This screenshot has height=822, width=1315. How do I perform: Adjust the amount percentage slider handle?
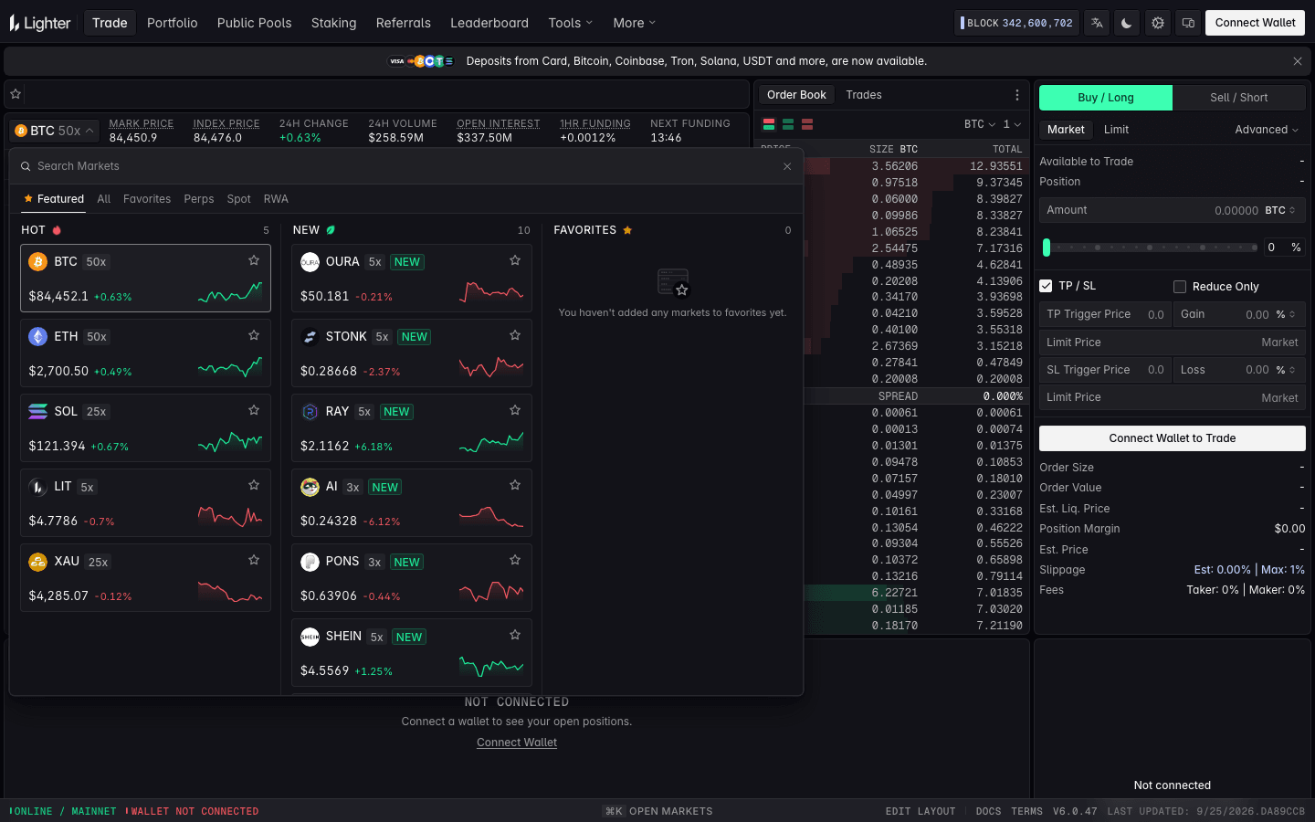pos(1047,248)
